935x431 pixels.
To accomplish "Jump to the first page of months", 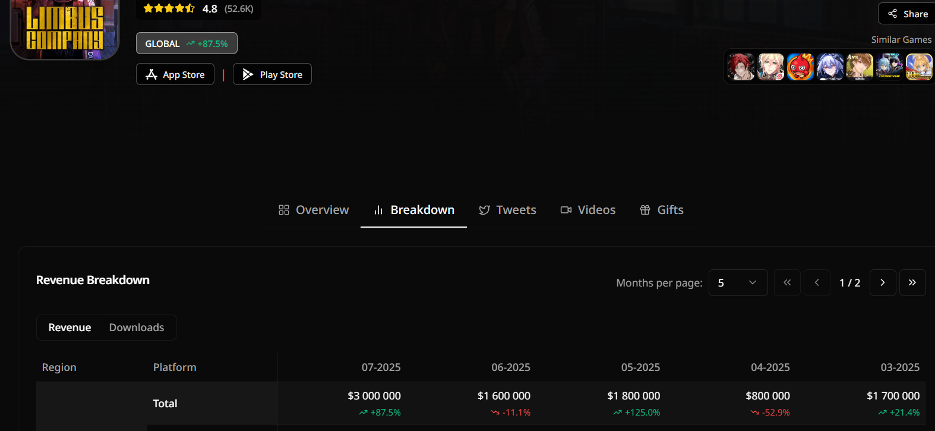I will 787,282.
